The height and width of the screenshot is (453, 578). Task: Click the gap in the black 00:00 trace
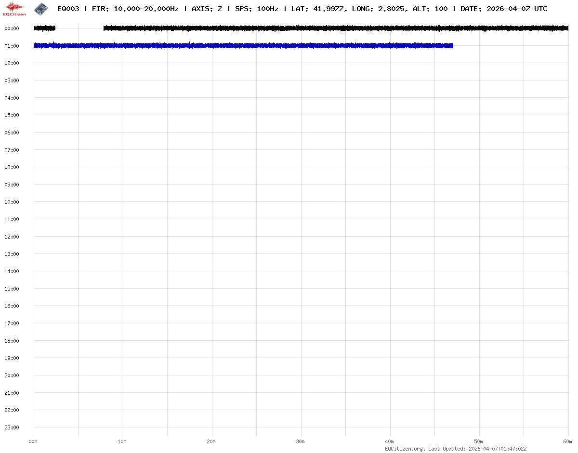coord(79,28)
